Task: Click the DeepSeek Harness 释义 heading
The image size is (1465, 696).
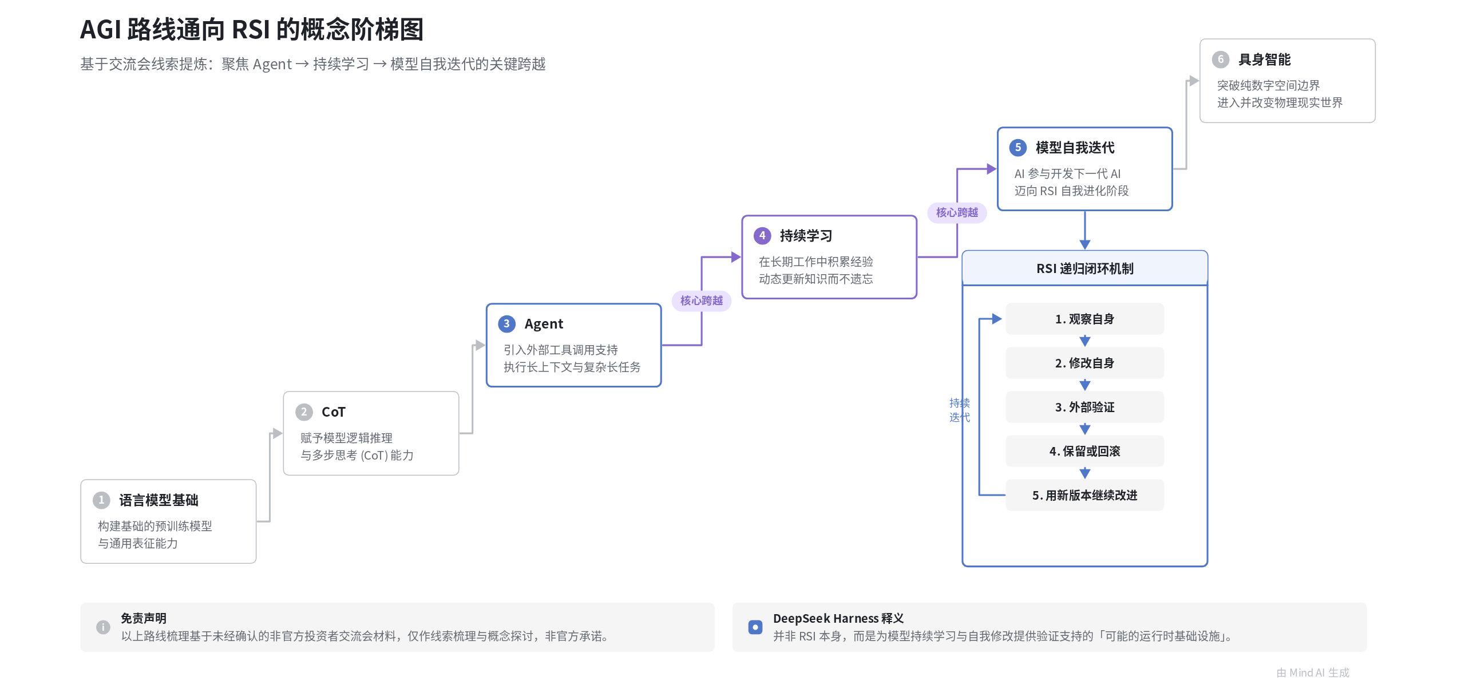Action: pyautogui.click(x=838, y=618)
